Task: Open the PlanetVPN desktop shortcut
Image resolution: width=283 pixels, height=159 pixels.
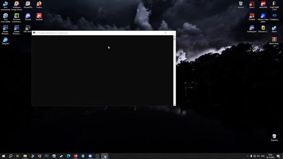Action: pyautogui.click(x=28, y=5)
